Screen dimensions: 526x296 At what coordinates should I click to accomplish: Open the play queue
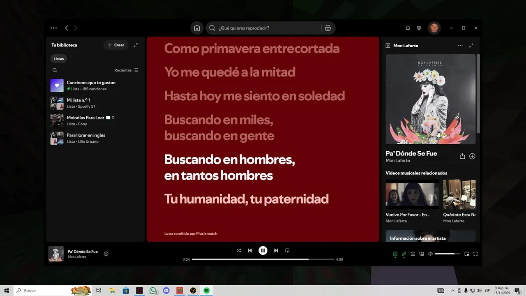pyautogui.click(x=413, y=254)
